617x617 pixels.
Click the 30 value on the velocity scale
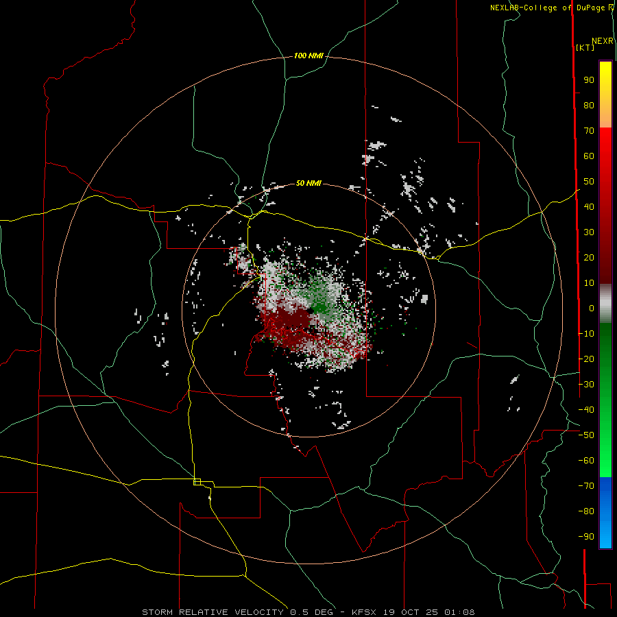pos(589,232)
